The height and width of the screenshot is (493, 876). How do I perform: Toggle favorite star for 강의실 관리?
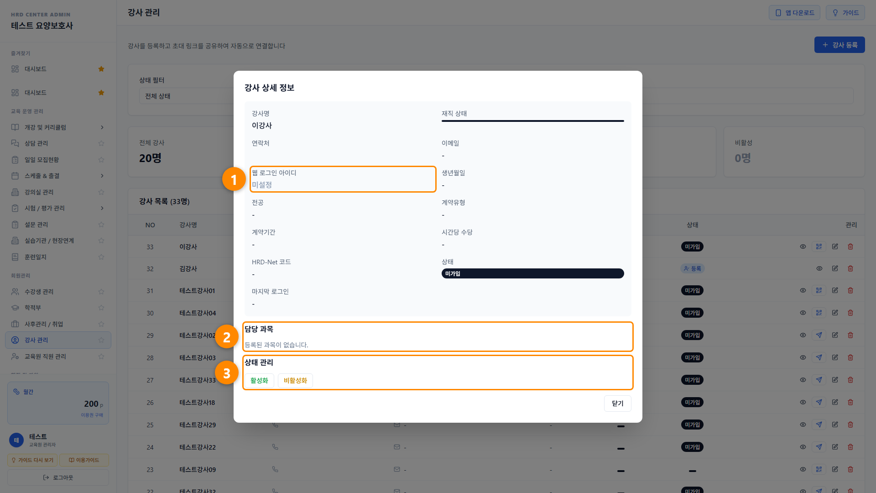click(x=101, y=192)
